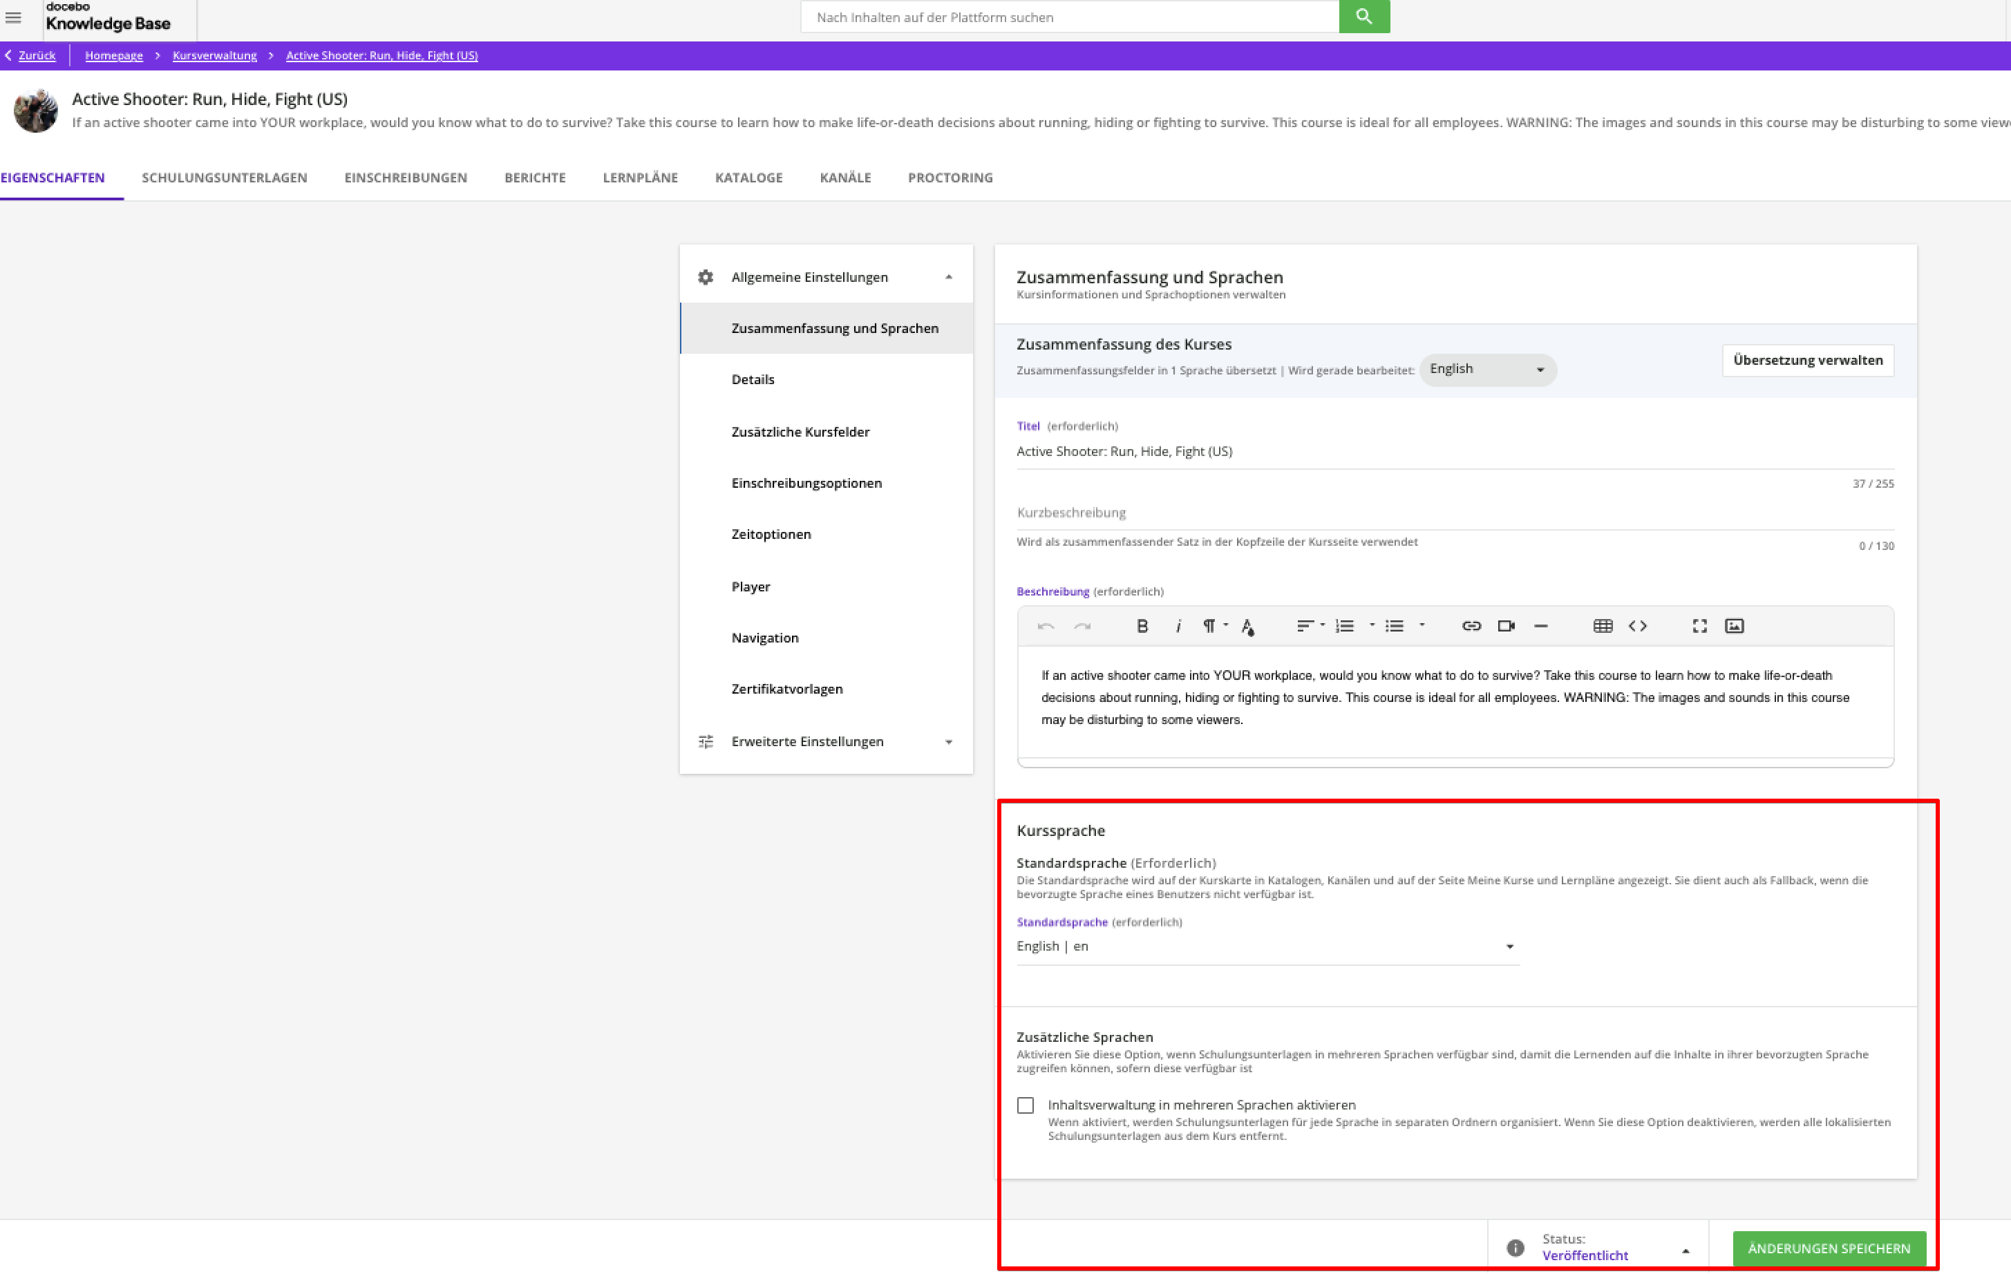Image resolution: width=2011 pixels, height=1274 pixels.
Task: Open the text color picker icon
Action: pos(1247,627)
